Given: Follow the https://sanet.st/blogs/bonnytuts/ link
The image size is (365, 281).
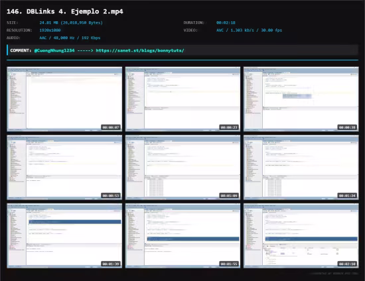Looking at the screenshot, I should click(x=140, y=50).
